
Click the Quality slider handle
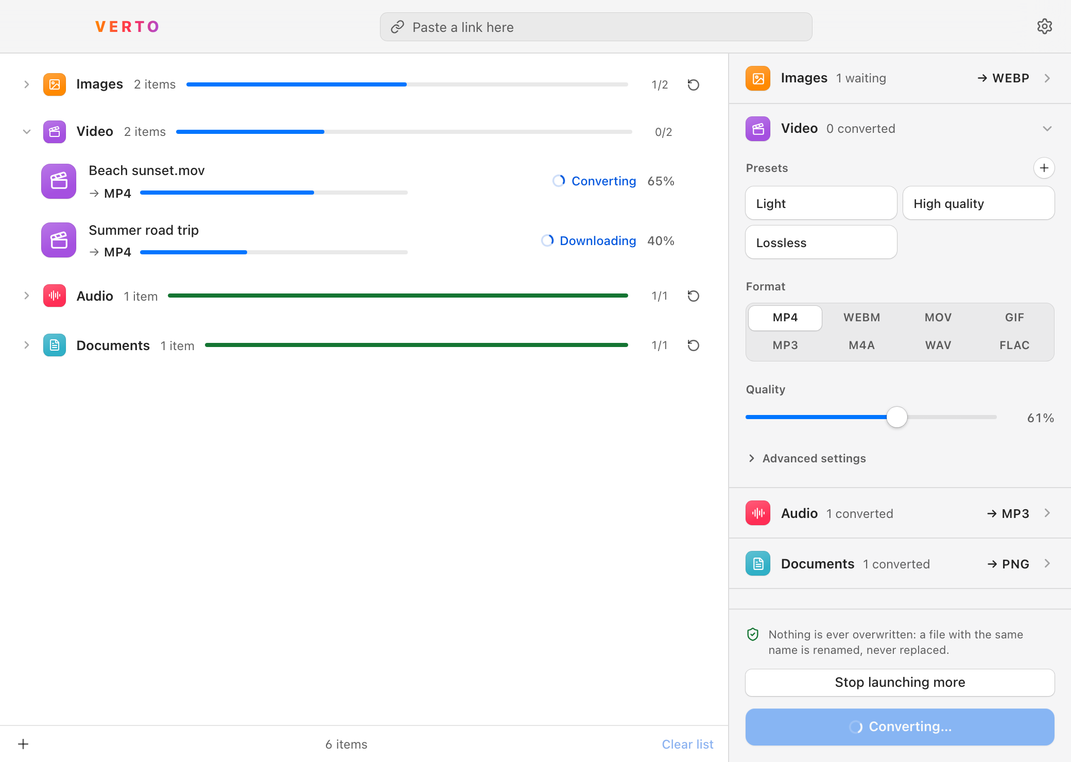point(897,417)
